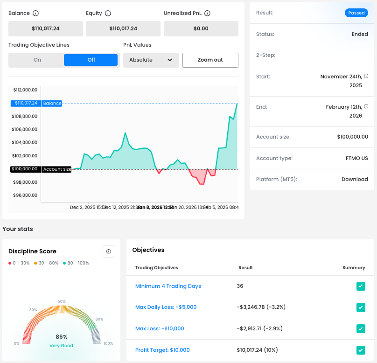Click info icon beside End date
The image size is (377, 363).
[366, 106]
